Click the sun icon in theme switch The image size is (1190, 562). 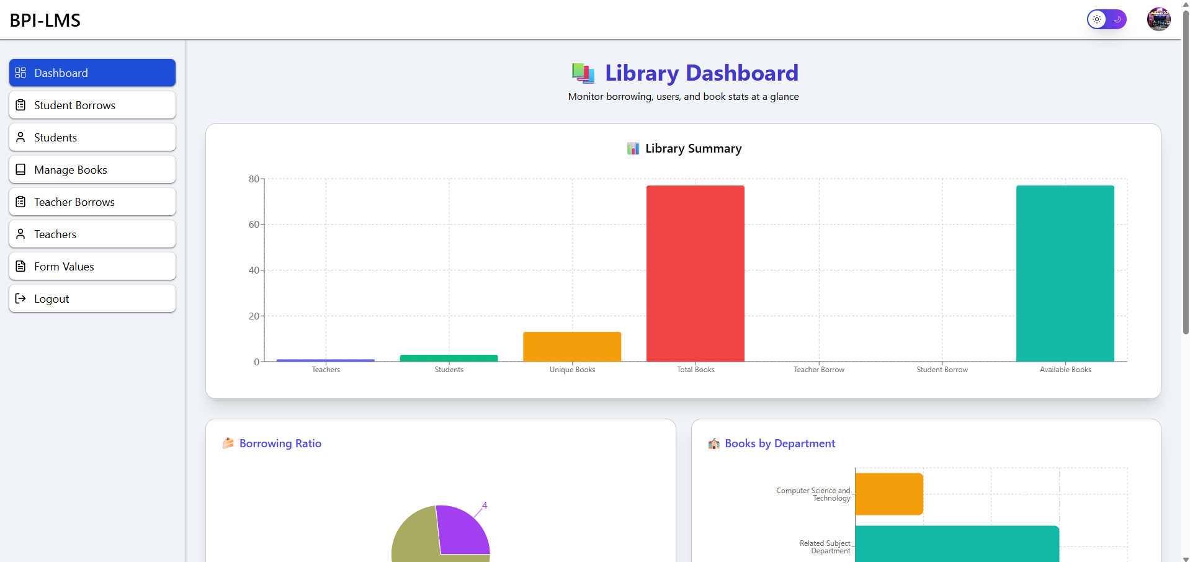coord(1097,19)
